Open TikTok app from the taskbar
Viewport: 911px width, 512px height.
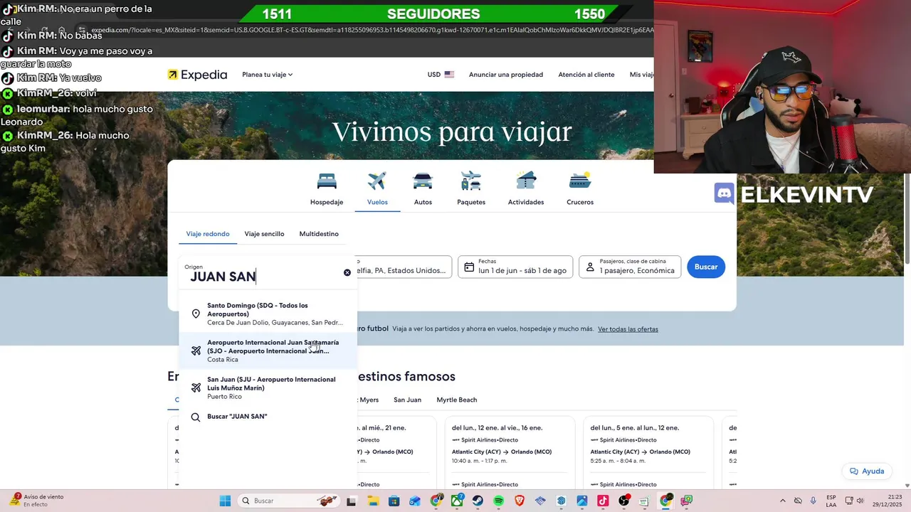603,501
